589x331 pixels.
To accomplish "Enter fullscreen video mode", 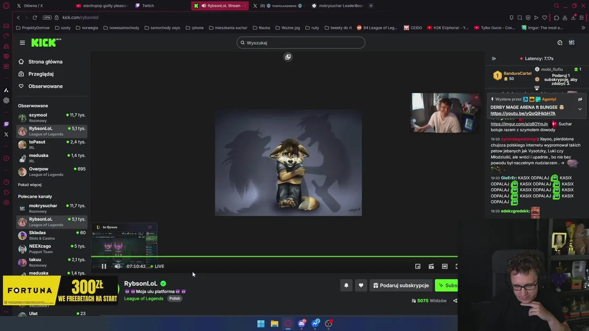I will tap(456, 266).
